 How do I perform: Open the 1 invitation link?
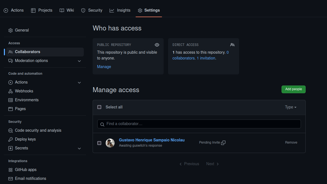pos(206,58)
